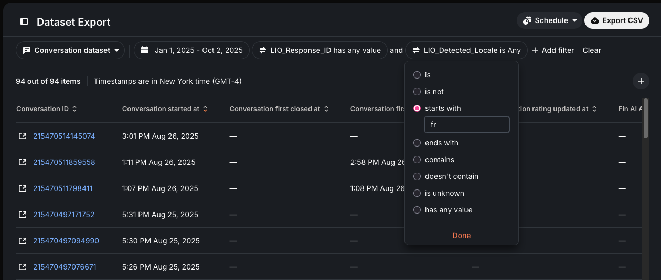Viewport: 661px width, 280px height.
Task: Click the 'fr' filter value input
Action: pos(467,125)
